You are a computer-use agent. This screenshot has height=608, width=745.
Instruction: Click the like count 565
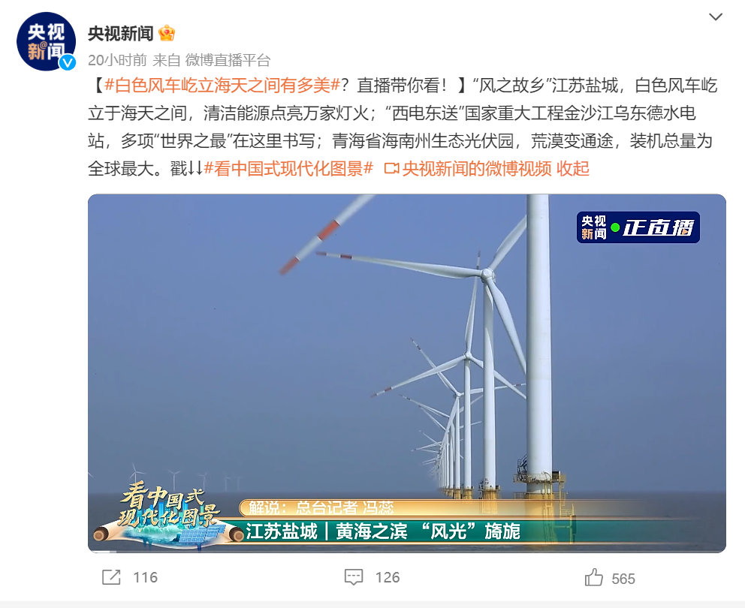[623, 579]
